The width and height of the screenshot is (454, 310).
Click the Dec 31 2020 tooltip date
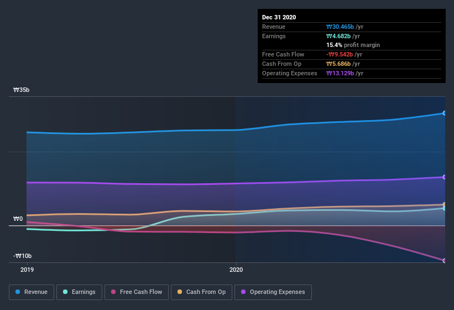point(279,17)
